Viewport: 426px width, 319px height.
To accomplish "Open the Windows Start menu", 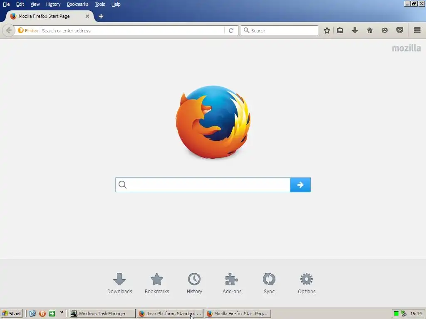I will click(x=11, y=314).
